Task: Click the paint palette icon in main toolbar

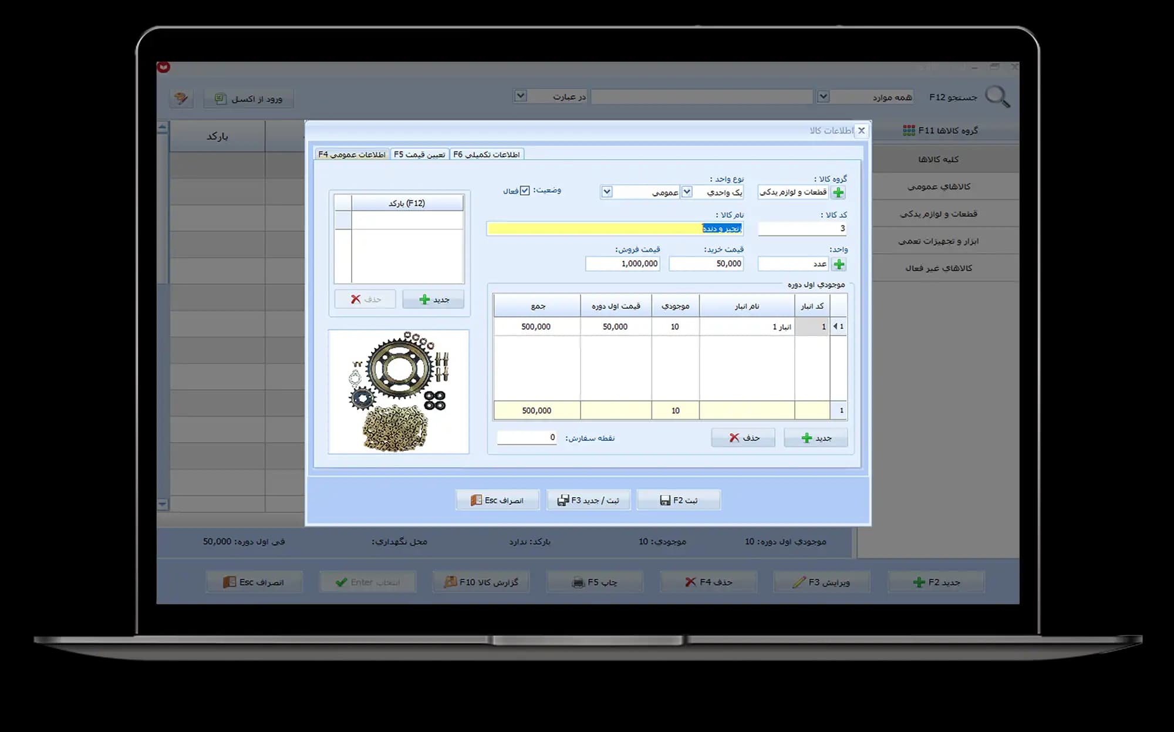Action: pos(181,98)
